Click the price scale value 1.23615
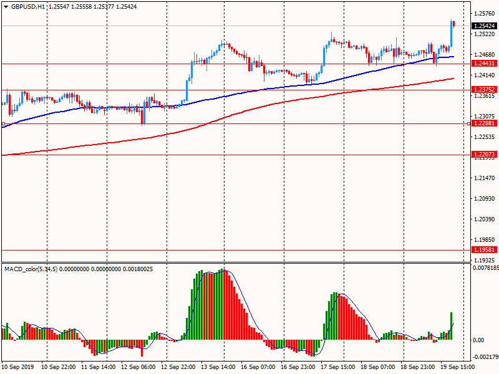499x374 pixels. (485, 96)
